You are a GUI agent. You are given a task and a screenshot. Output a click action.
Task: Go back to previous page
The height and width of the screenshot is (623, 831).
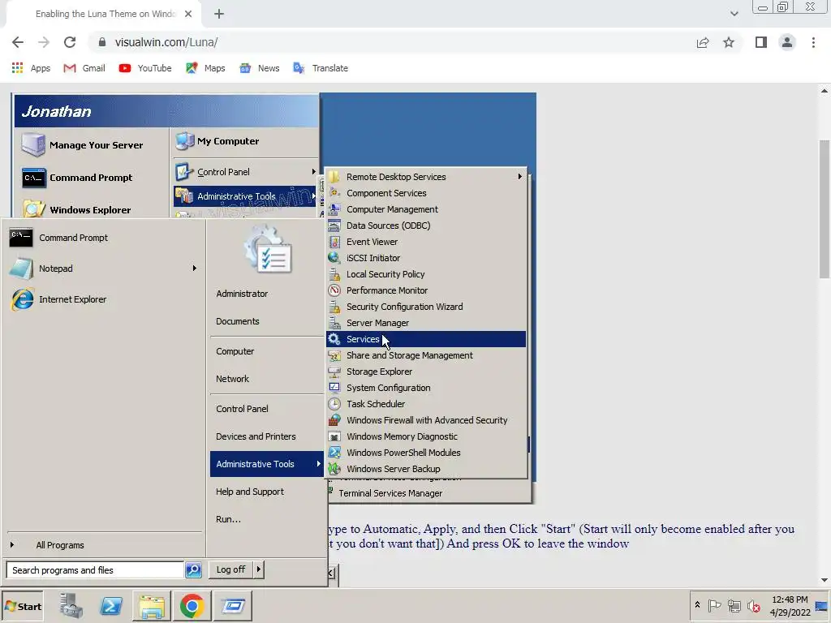[18, 42]
